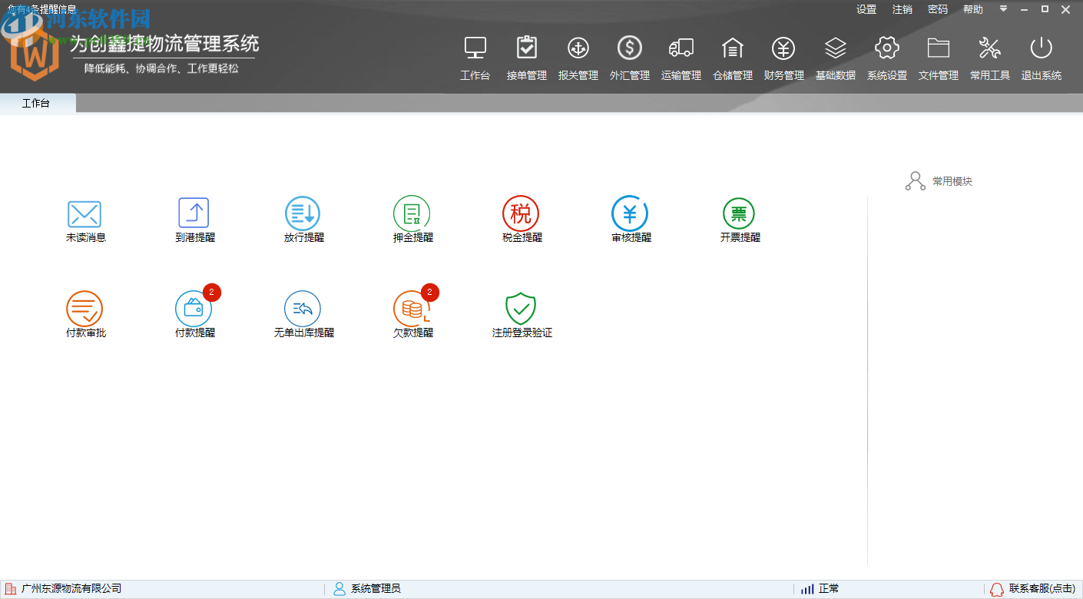Screen dimensions: 1083x599
Task: Open 仓储管理 warehouse icon
Action: coord(733,48)
